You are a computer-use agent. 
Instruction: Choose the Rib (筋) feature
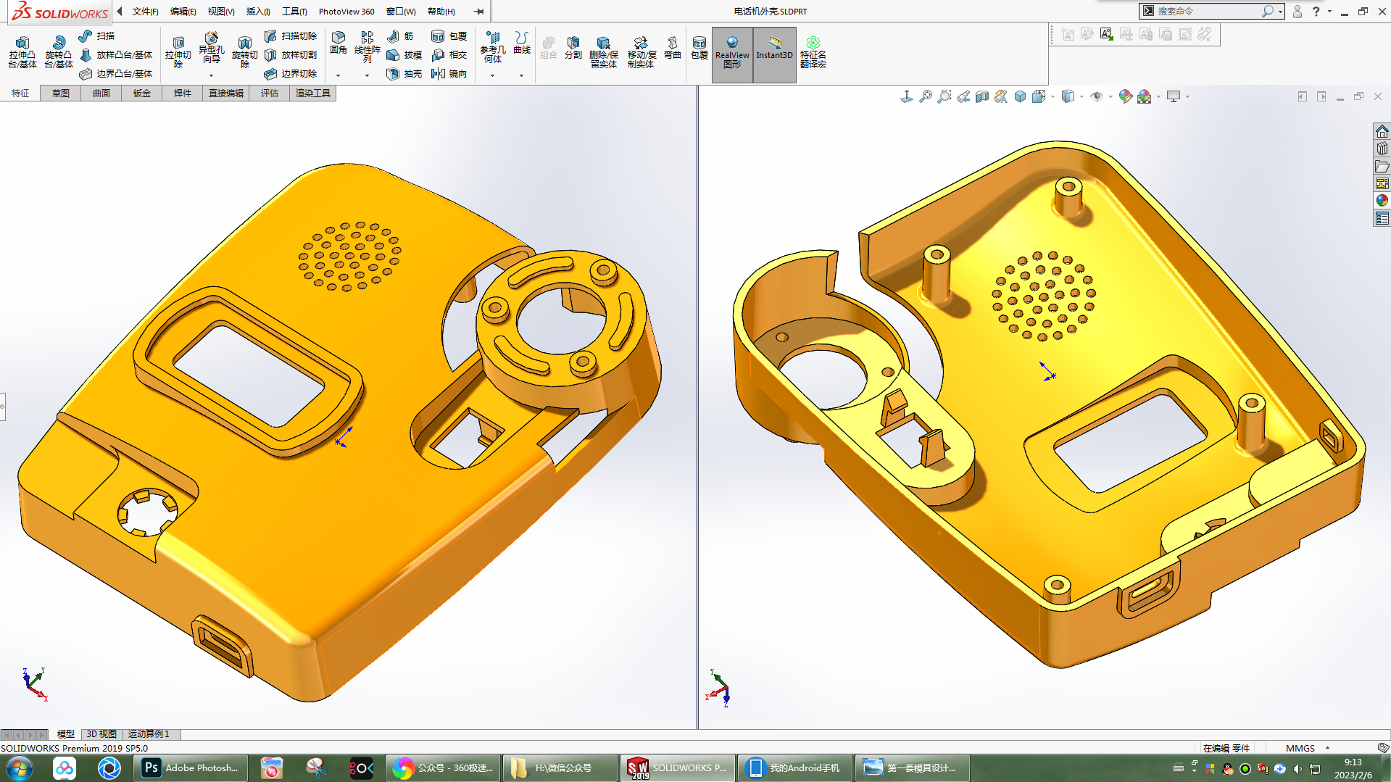pyautogui.click(x=400, y=36)
